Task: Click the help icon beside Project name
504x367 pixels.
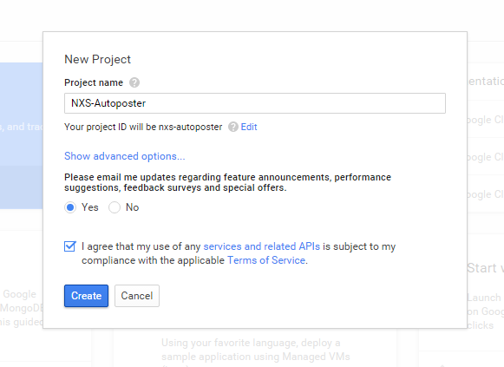Action: coord(134,82)
